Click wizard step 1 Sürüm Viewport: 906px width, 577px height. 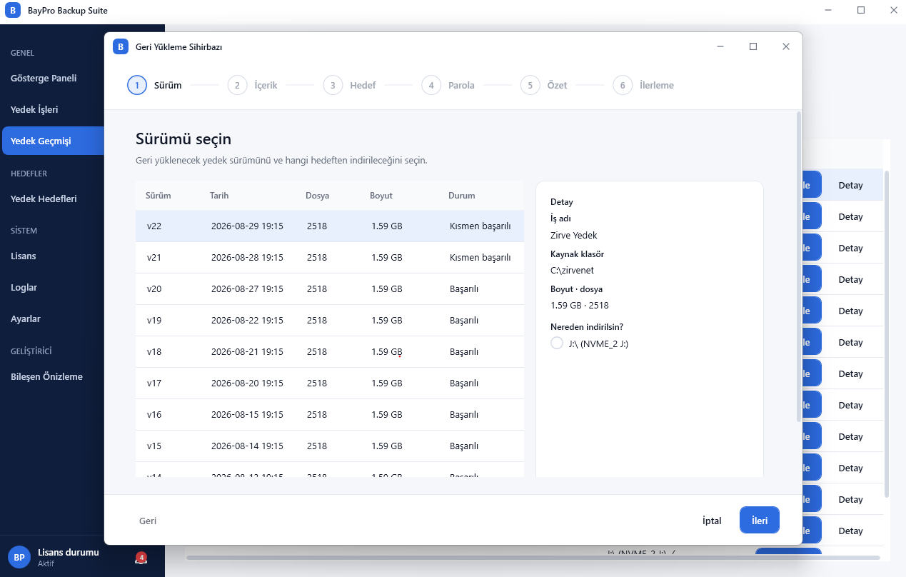point(154,86)
